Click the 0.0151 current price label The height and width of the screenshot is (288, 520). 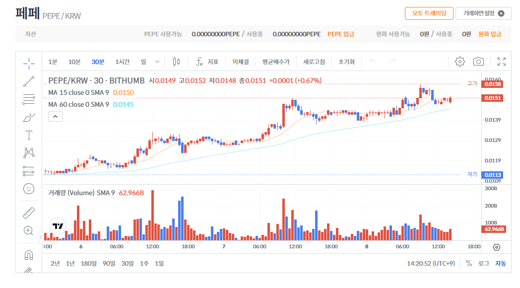493,98
